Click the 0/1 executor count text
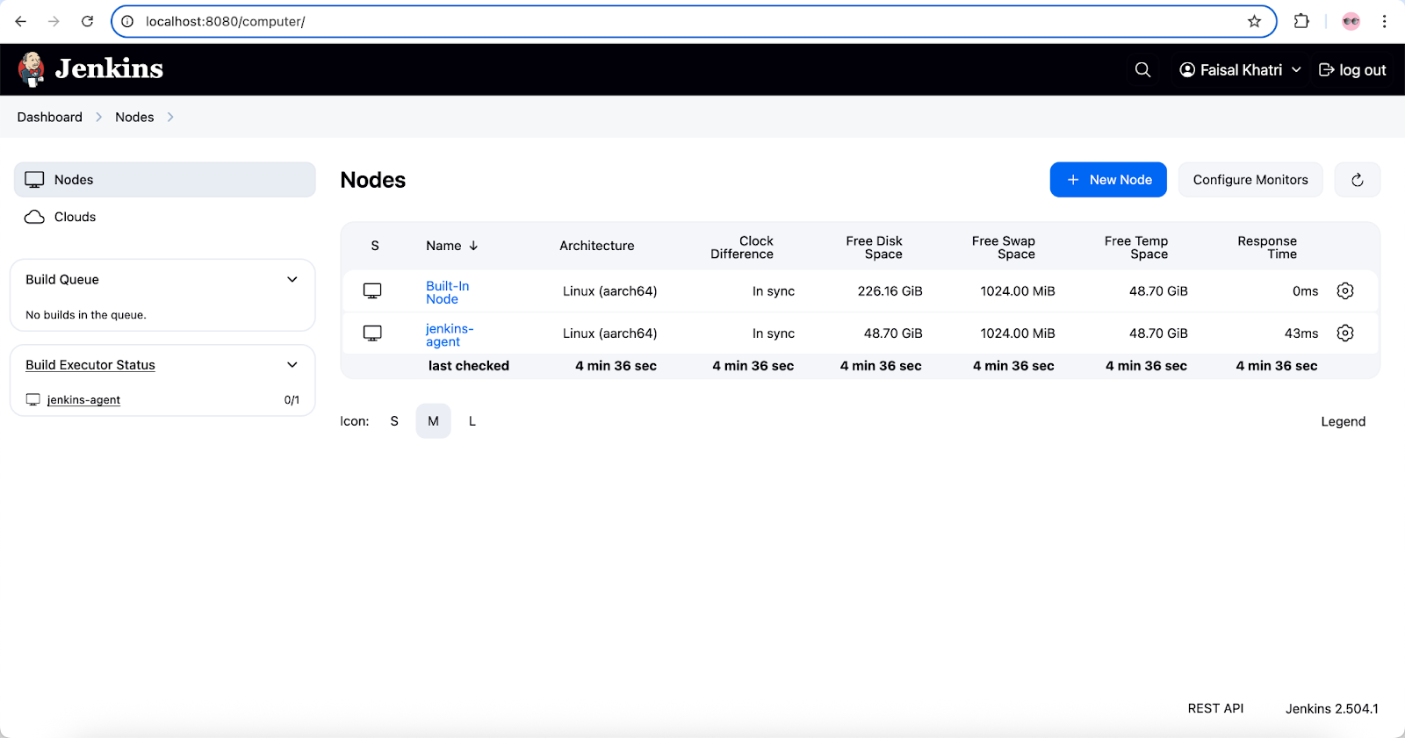 pyautogui.click(x=292, y=399)
